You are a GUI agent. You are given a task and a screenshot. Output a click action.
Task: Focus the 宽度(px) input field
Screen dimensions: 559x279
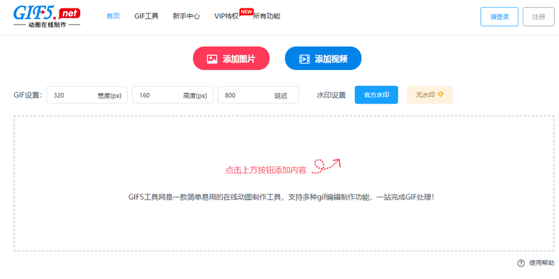[x=87, y=95]
